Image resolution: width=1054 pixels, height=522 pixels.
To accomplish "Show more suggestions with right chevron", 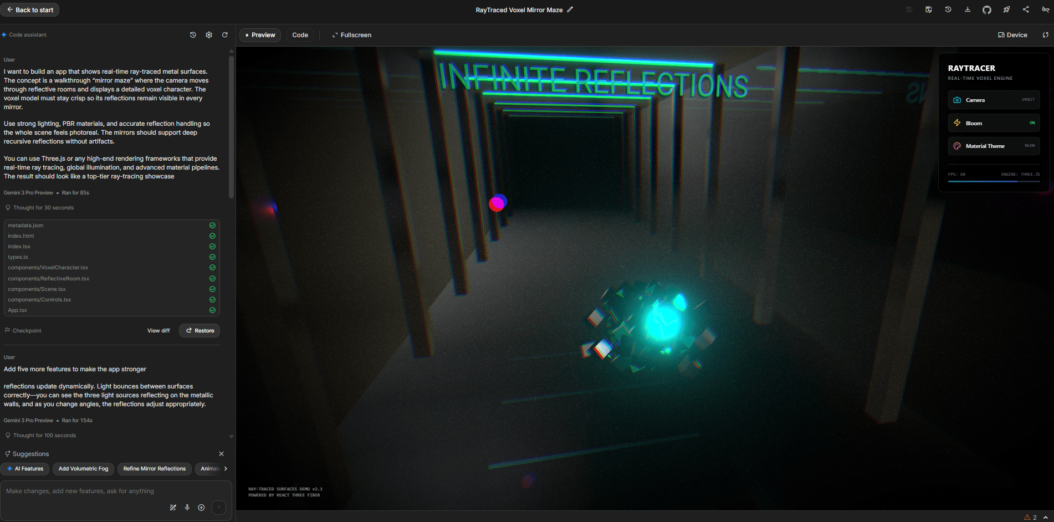I will [x=226, y=469].
